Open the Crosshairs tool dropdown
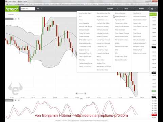The image size is (163, 122). coord(13,15)
